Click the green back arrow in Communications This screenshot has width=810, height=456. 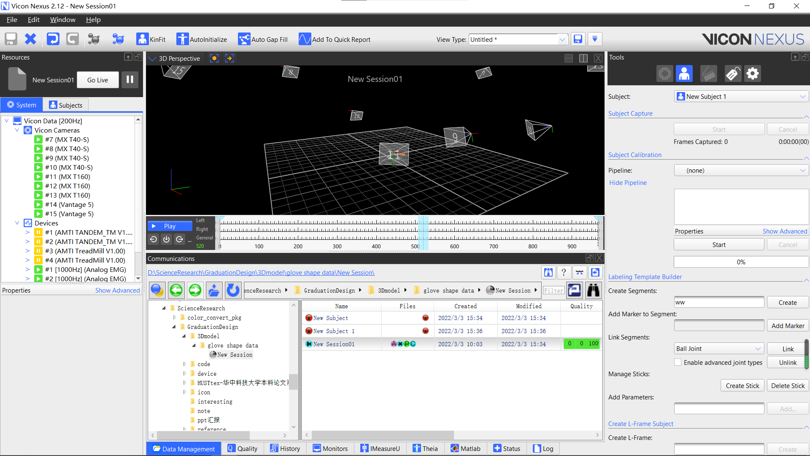pyautogui.click(x=176, y=290)
